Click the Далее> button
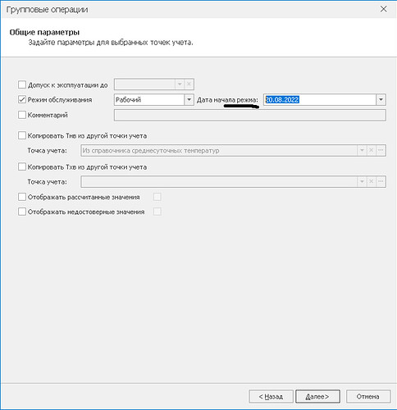 317,396
